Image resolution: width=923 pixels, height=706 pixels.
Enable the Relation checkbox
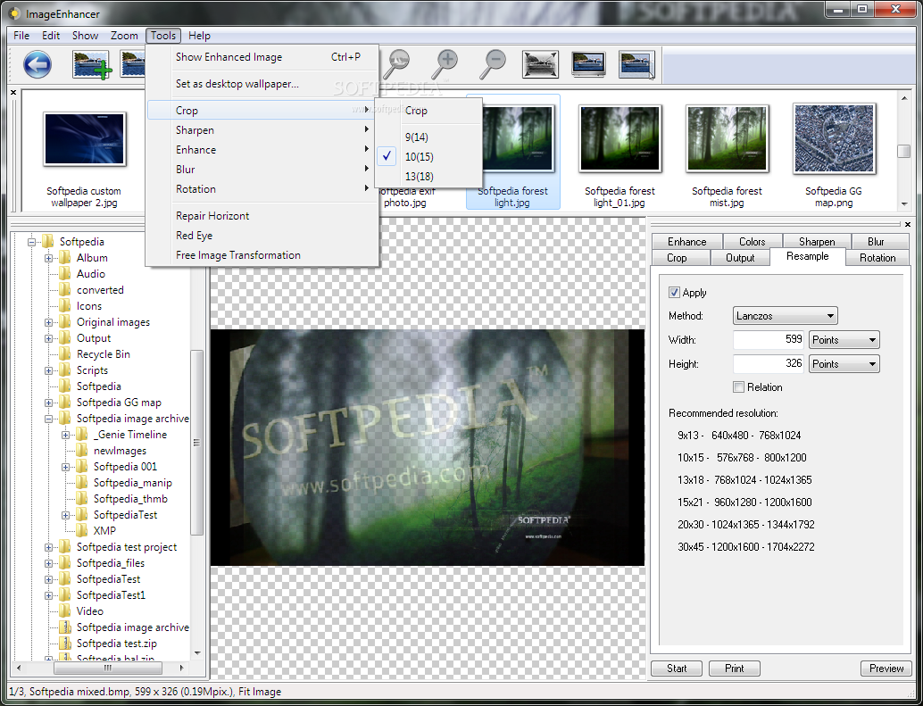738,387
